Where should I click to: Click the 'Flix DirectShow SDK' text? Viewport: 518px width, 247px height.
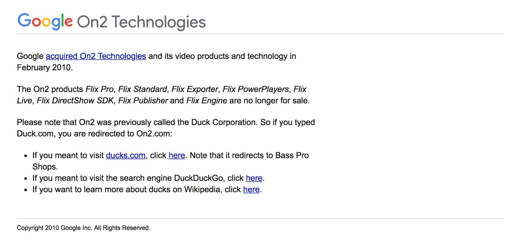[75, 101]
